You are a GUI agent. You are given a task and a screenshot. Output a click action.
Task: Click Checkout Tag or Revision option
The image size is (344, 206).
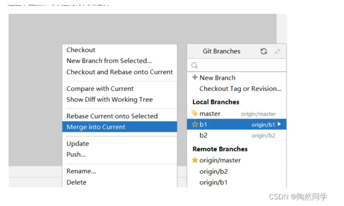(x=241, y=89)
